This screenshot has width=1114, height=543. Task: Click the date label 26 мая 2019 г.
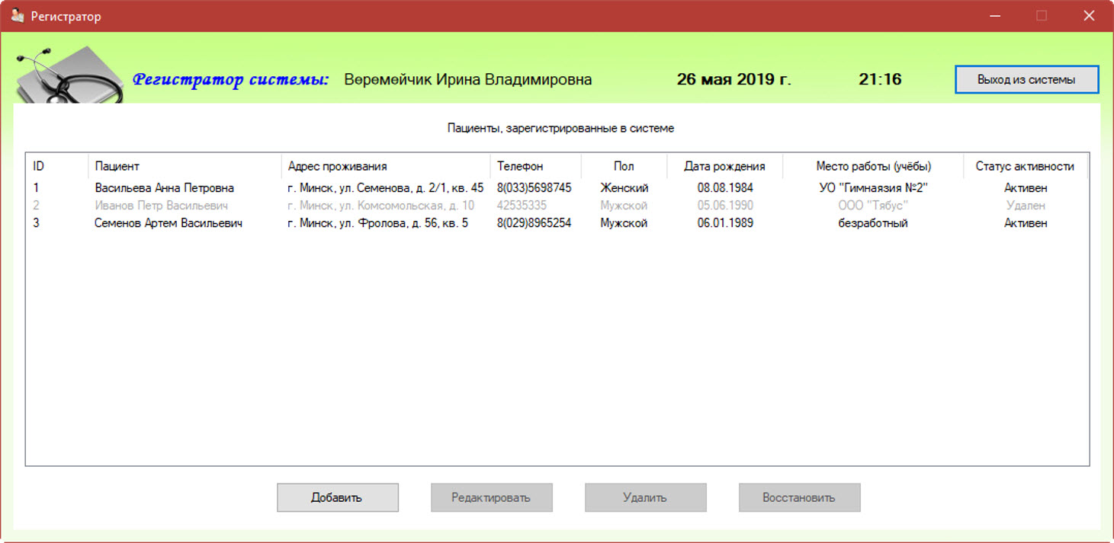733,78
